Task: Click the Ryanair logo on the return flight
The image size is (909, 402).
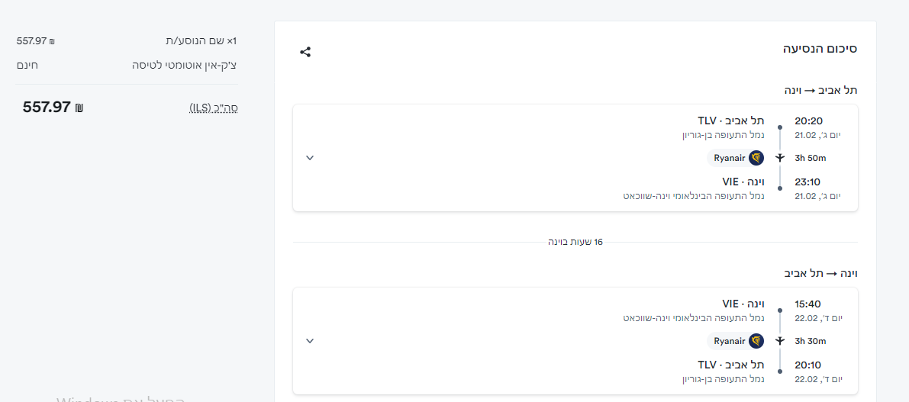Action: 756,341
